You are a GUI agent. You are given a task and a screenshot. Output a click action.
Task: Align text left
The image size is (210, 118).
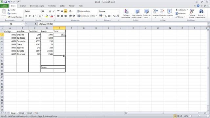click(x=58, y=16)
